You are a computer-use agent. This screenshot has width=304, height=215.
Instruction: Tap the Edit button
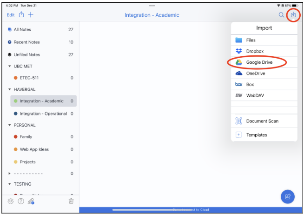11,15
